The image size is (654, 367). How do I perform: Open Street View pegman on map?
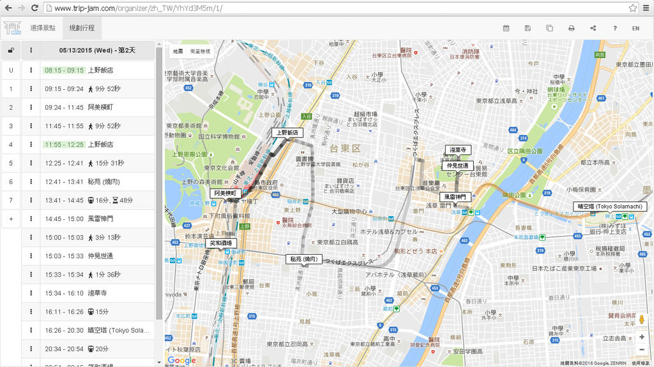coord(641,320)
